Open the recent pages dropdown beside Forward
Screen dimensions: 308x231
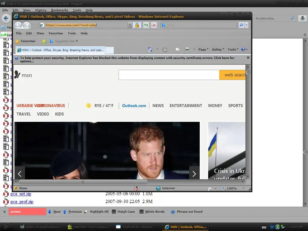pos(33,25)
